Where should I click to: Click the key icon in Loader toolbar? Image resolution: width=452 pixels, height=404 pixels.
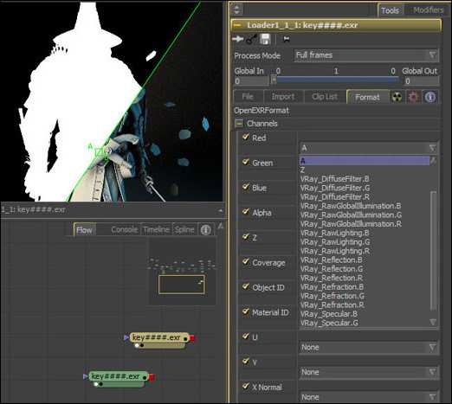pyautogui.click(x=251, y=39)
